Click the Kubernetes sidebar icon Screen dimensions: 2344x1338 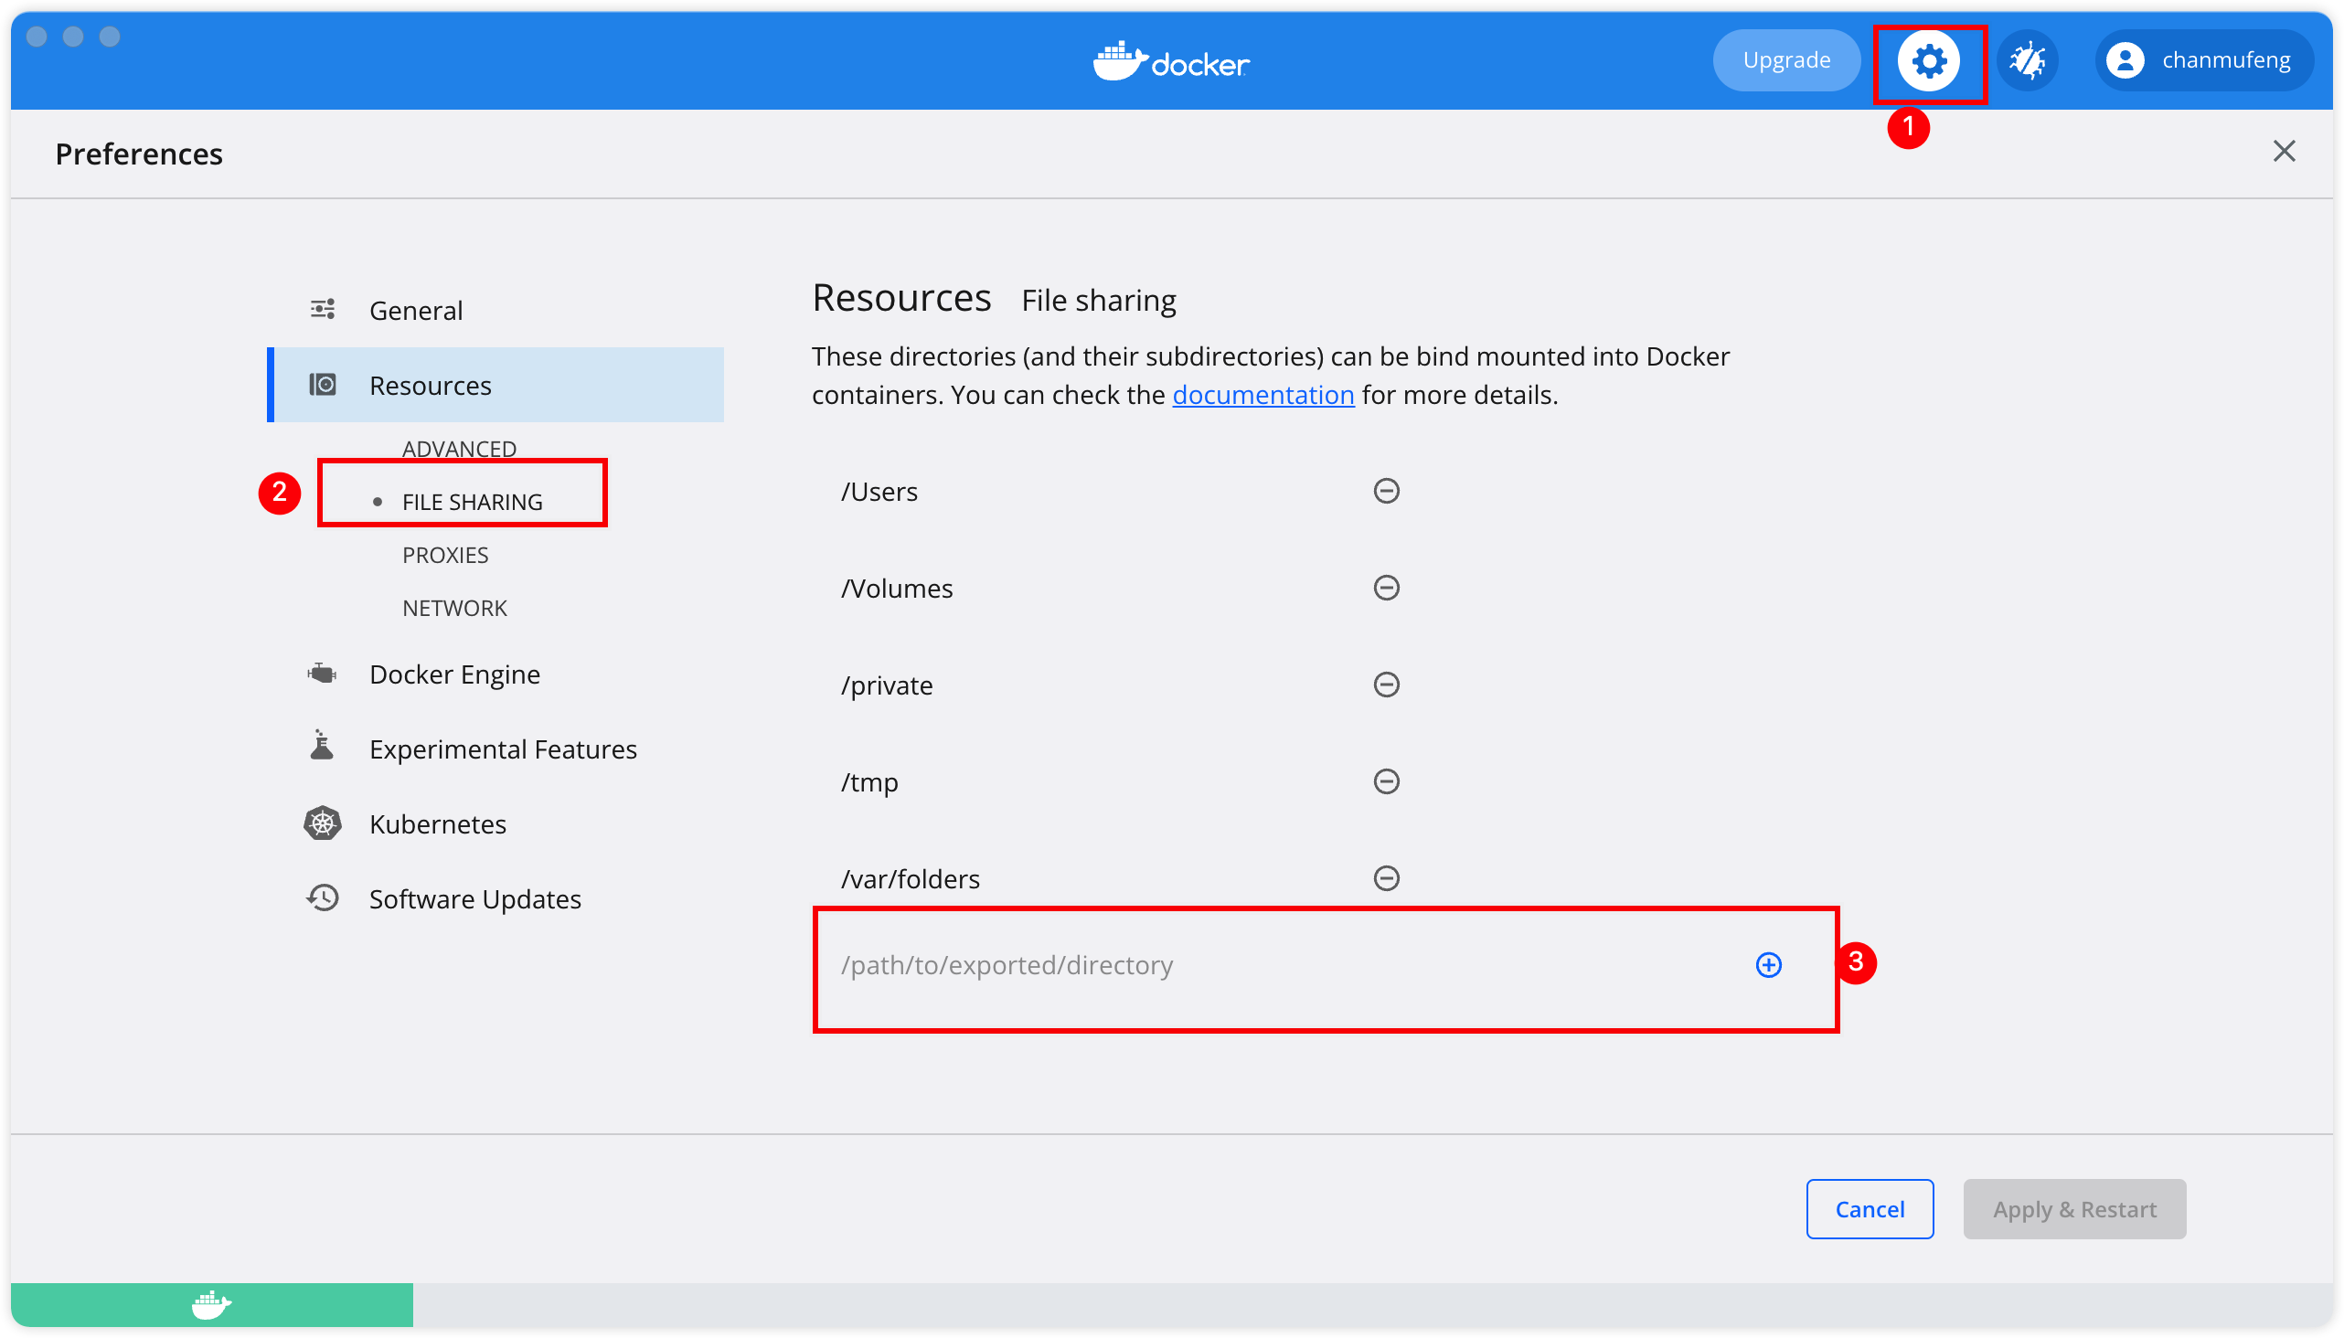click(320, 823)
